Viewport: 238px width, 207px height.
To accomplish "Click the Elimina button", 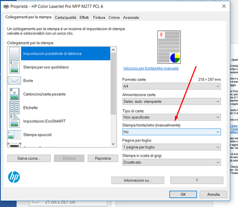I will (x=69, y=158).
